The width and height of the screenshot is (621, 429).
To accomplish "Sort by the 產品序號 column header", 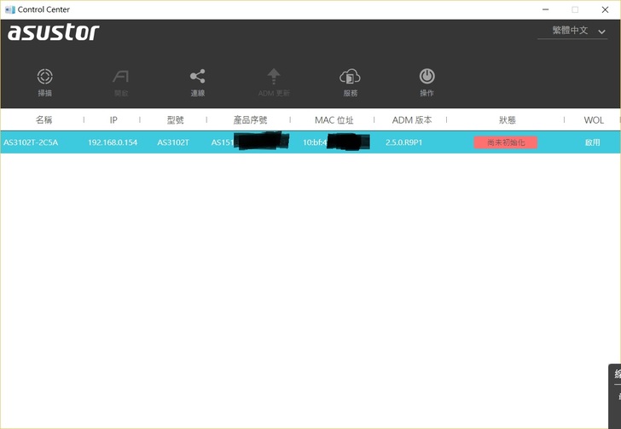I will click(250, 119).
